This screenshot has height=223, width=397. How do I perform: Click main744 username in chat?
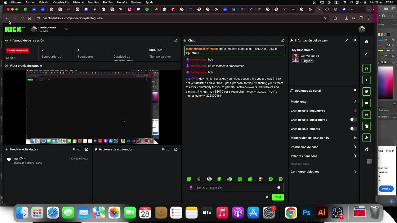[x=192, y=79]
